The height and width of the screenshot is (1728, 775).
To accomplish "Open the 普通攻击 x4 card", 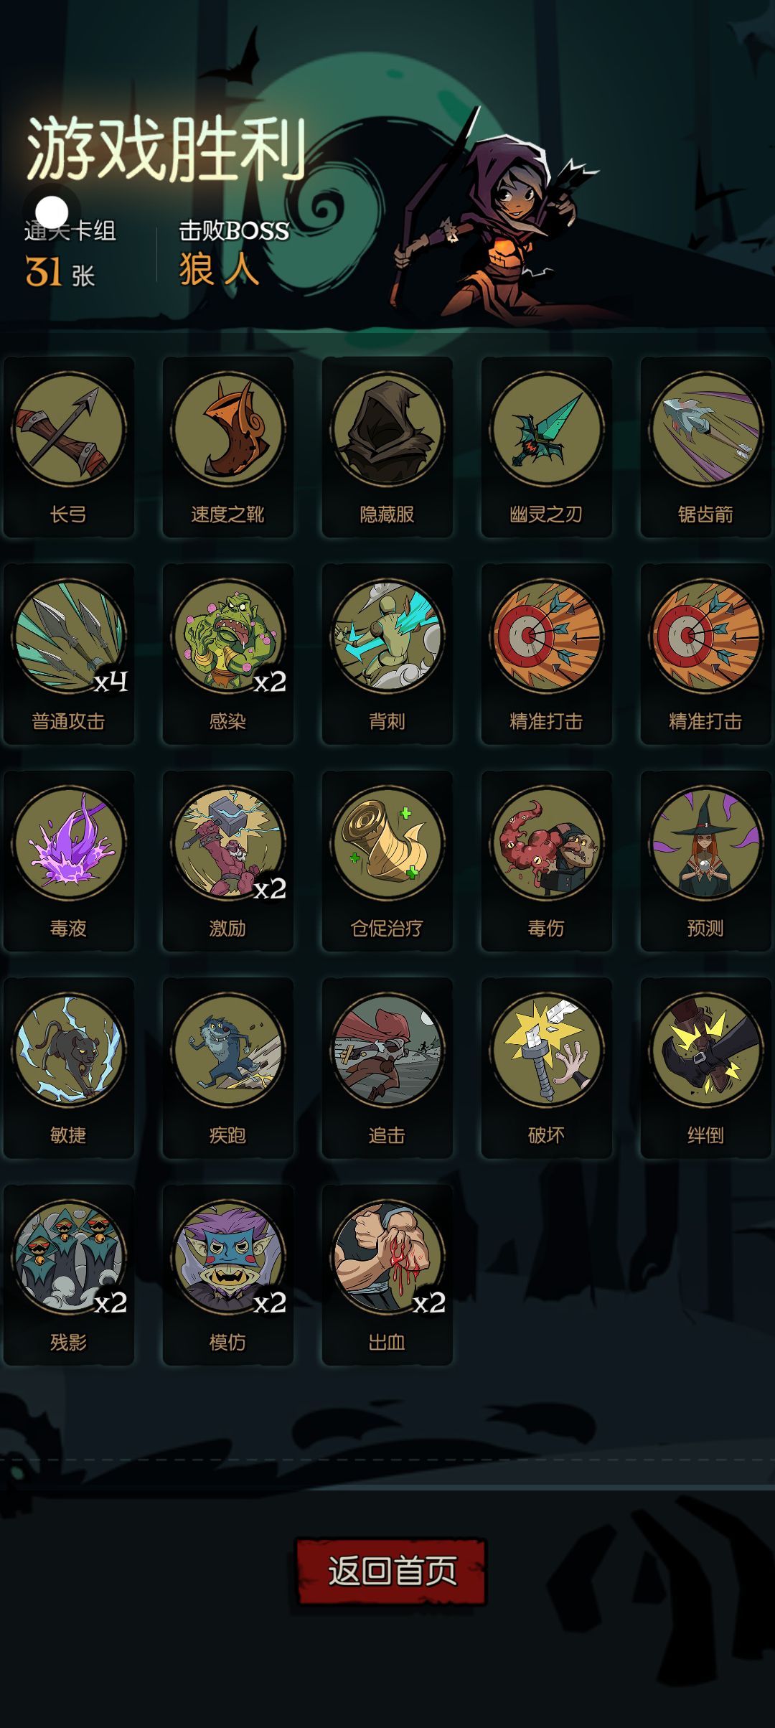I will 69,635.
